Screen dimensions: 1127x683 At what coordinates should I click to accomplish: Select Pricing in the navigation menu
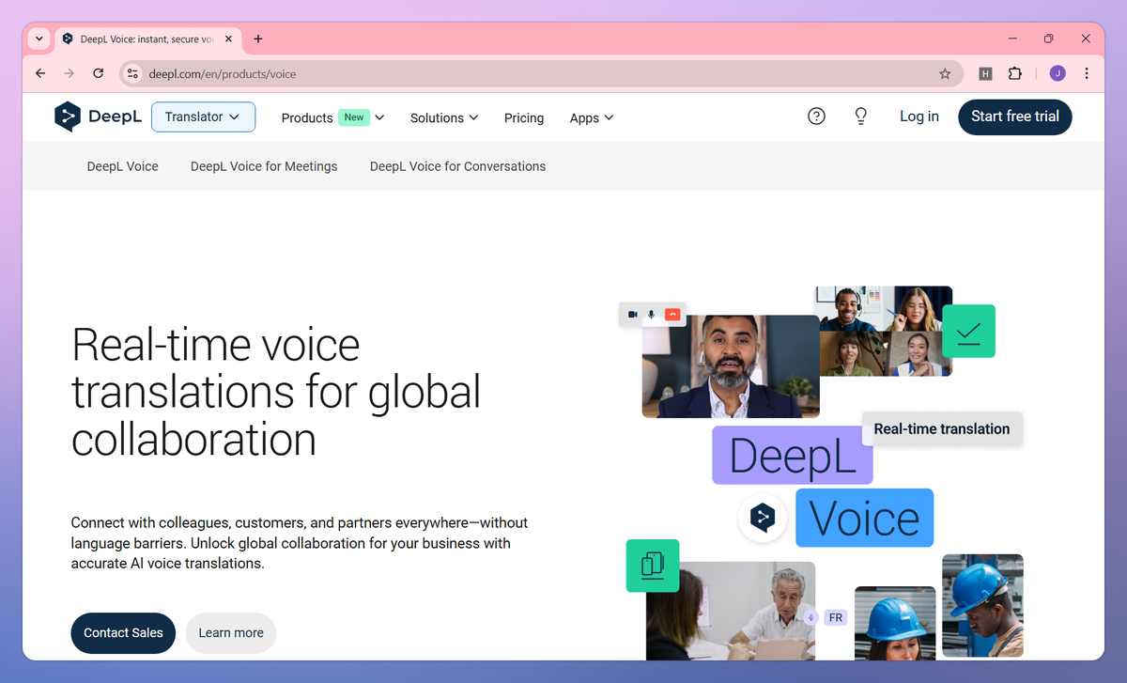coord(523,117)
